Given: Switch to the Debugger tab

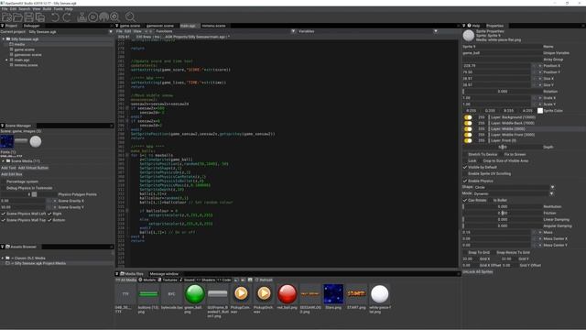Looking at the screenshot, I should pyautogui.click(x=32, y=26).
